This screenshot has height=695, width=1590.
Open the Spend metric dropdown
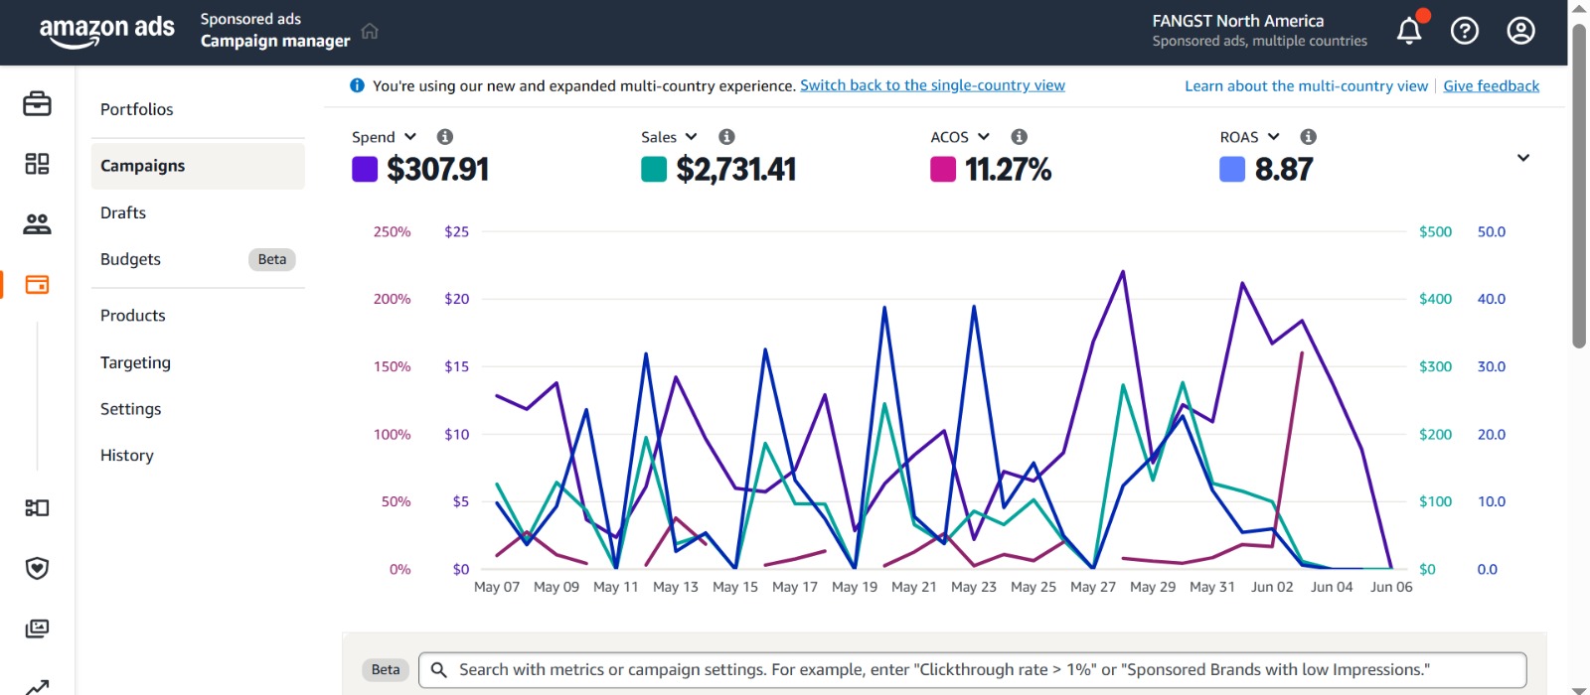(384, 137)
